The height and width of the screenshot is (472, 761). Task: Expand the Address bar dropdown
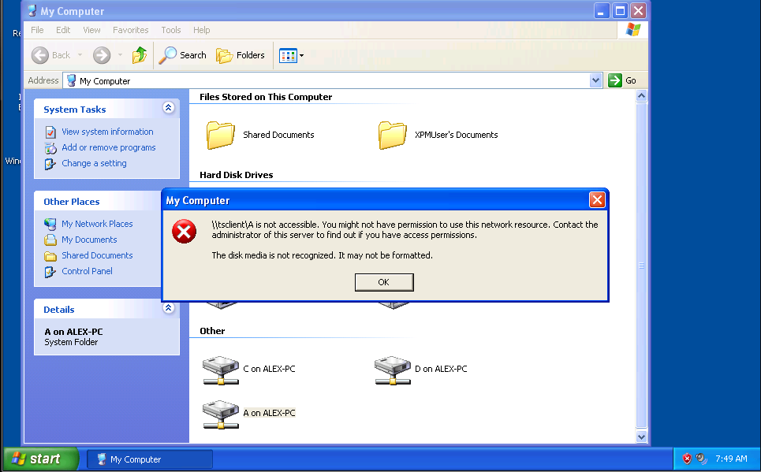(x=595, y=80)
